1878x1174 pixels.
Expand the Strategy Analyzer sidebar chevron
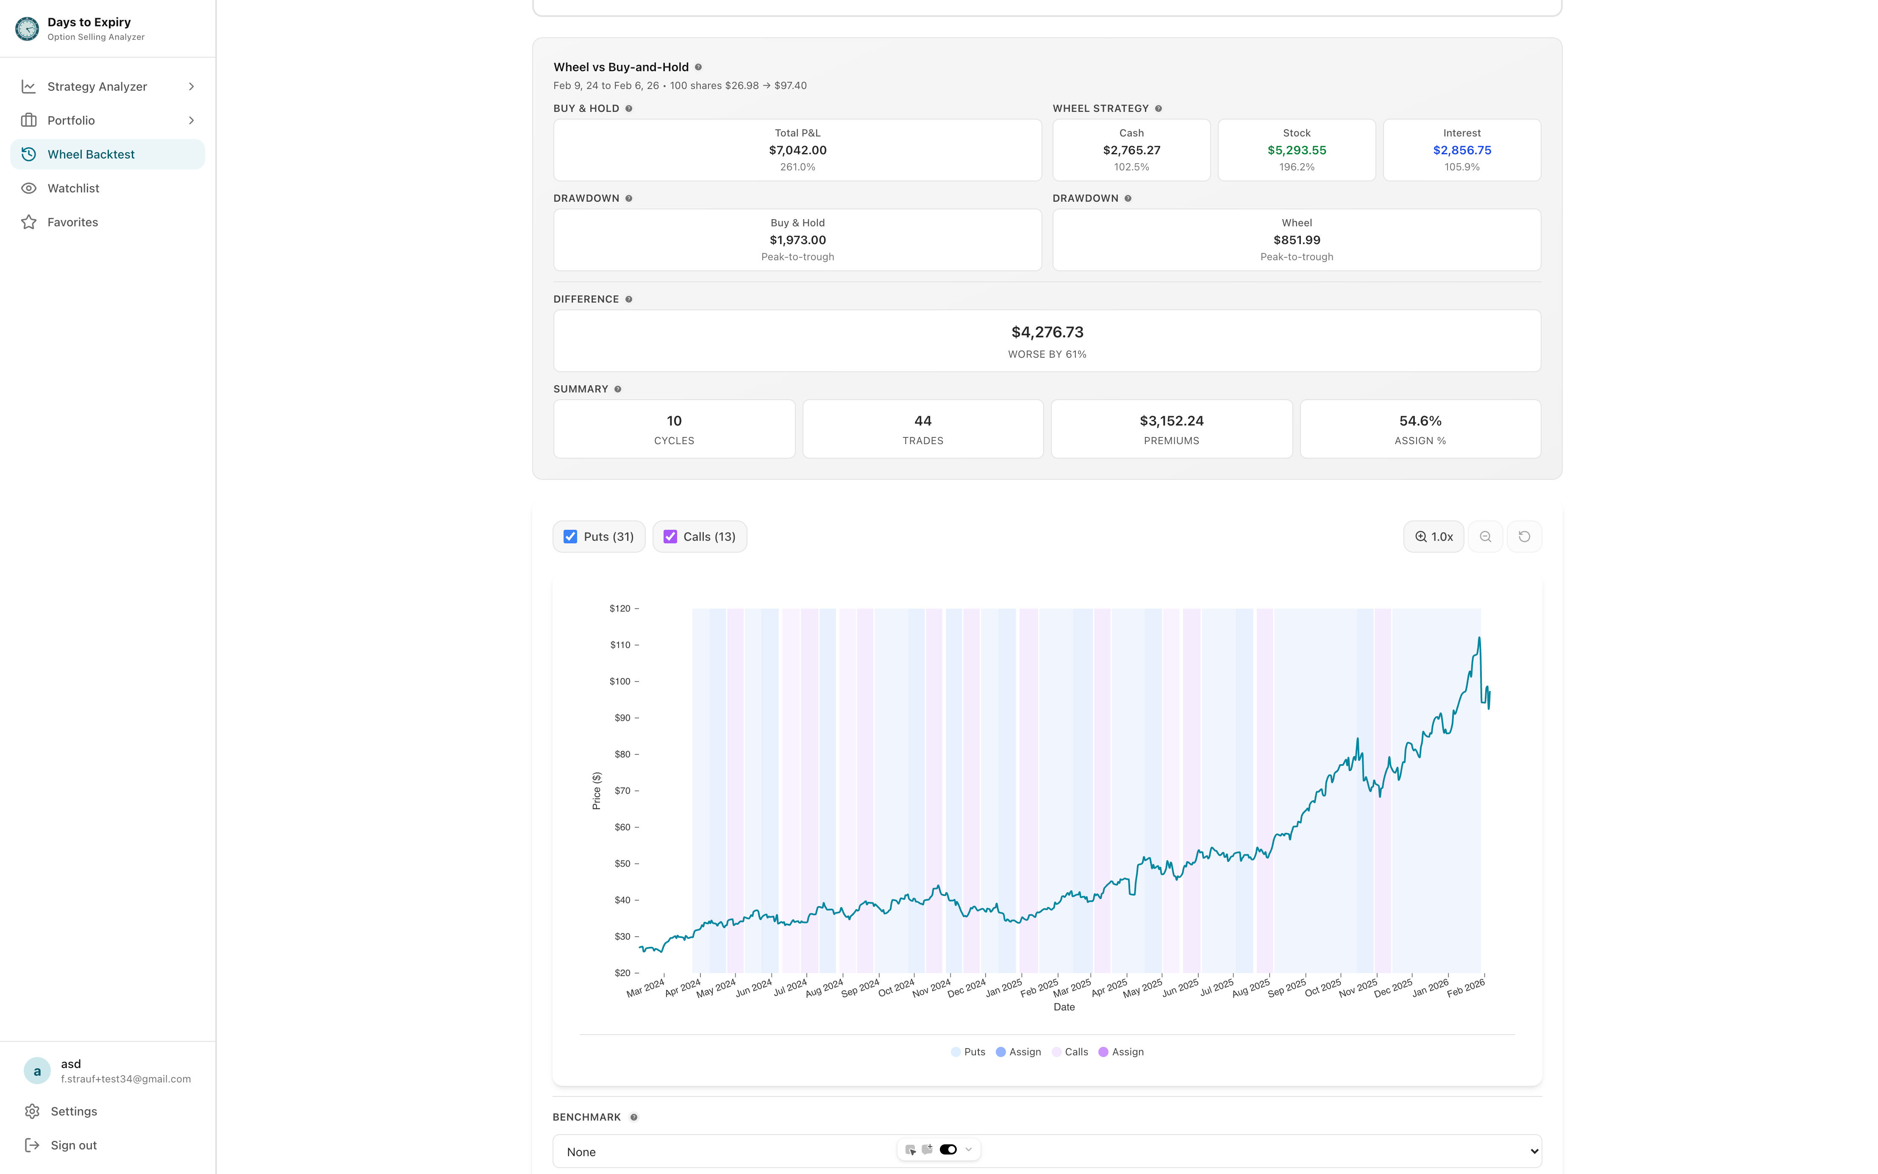(x=192, y=86)
